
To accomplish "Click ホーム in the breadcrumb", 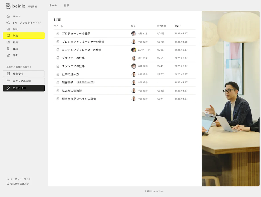I will tap(53, 6).
